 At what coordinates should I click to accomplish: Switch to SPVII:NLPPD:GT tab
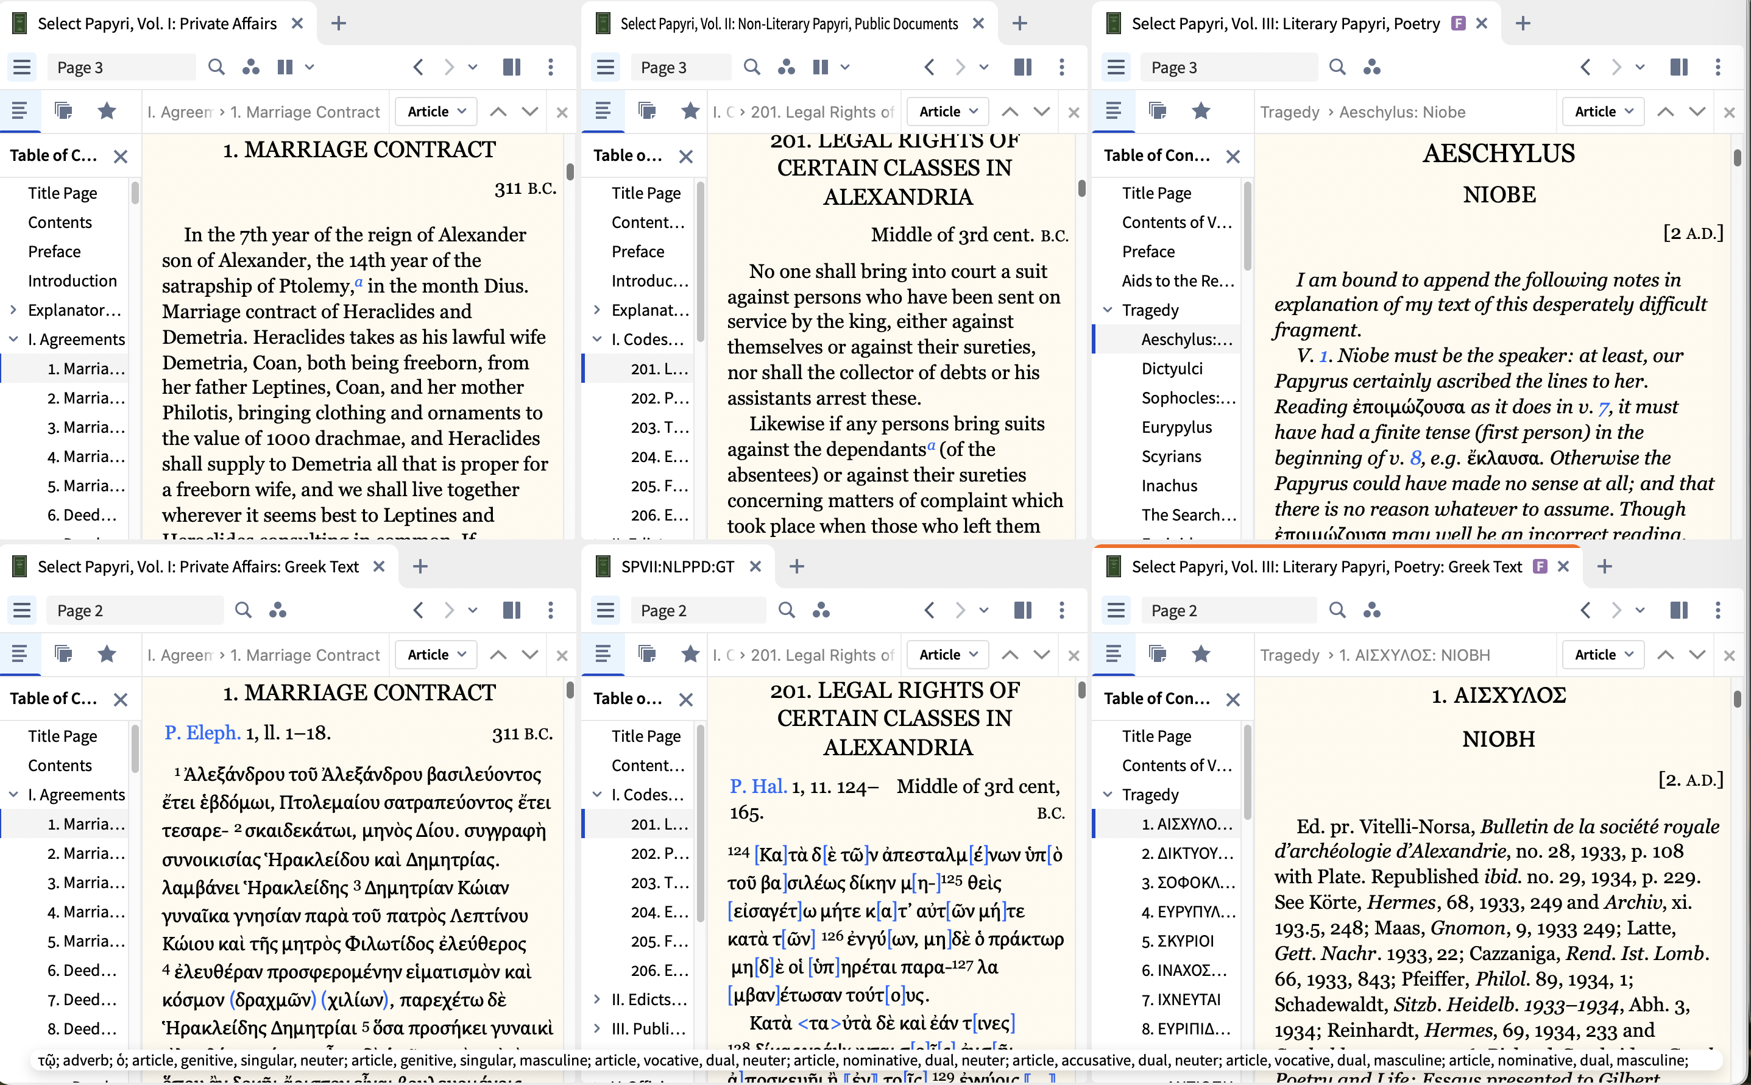pos(676,567)
